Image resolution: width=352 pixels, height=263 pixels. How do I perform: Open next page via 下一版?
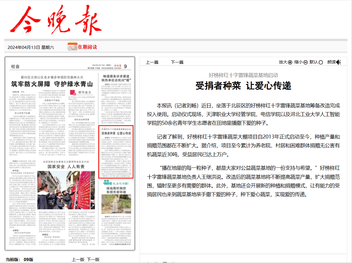(93, 259)
